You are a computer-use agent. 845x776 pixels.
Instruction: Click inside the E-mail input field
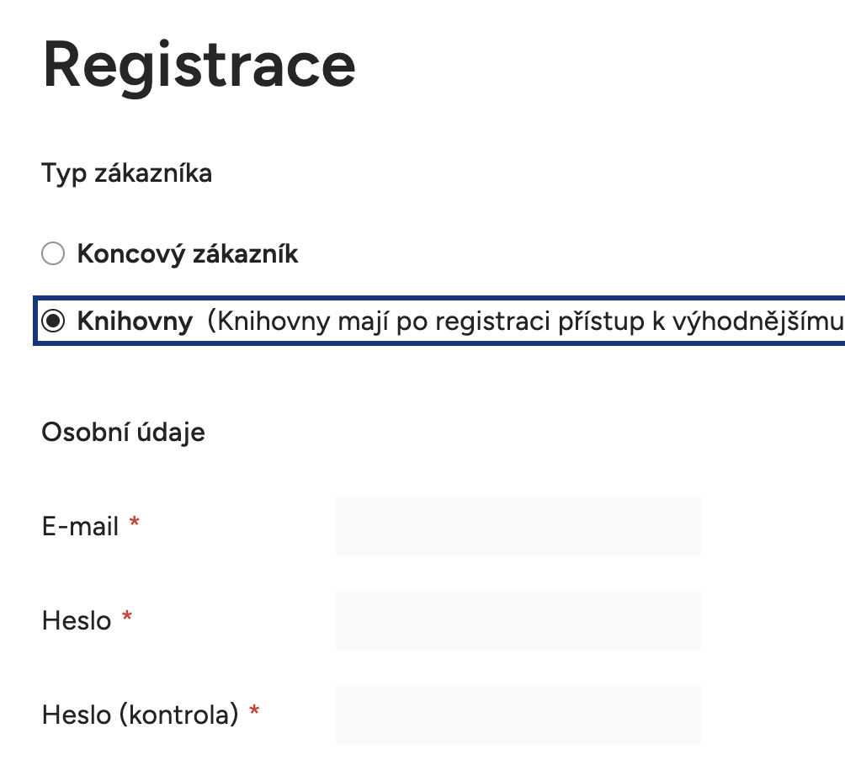pos(518,525)
